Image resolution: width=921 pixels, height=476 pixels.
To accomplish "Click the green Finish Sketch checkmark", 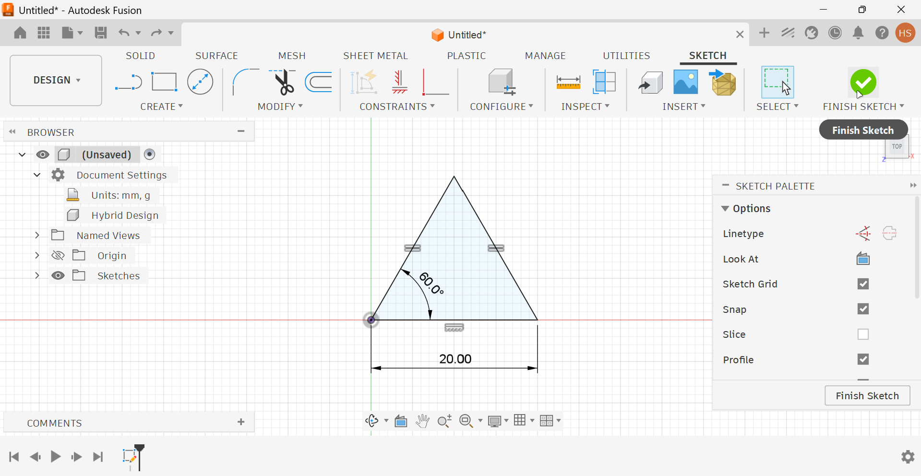I will tap(863, 82).
